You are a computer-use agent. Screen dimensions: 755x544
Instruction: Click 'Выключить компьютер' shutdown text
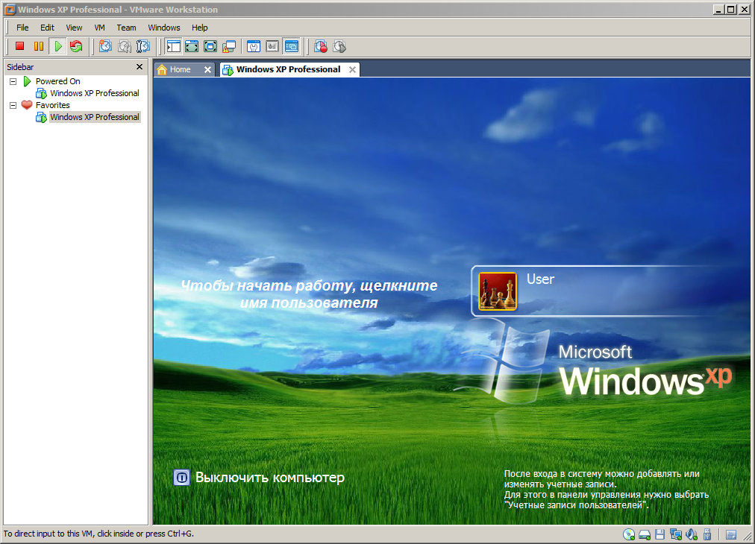point(269,478)
